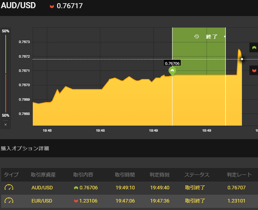Click the red down-arrow sell button beside chart
Image resolution: width=258 pixels, height=210 pixels.
[x=254, y=70]
